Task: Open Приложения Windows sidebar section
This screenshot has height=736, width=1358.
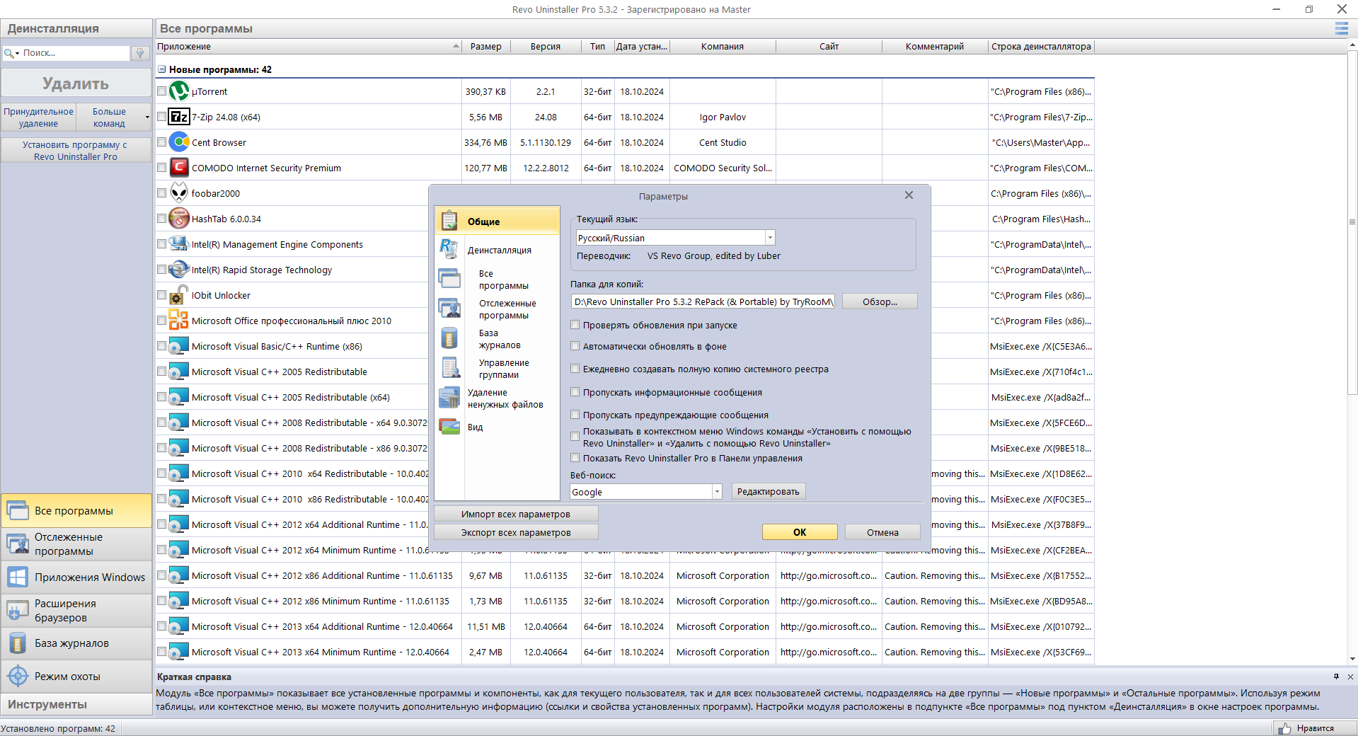Action: [x=76, y=577]
